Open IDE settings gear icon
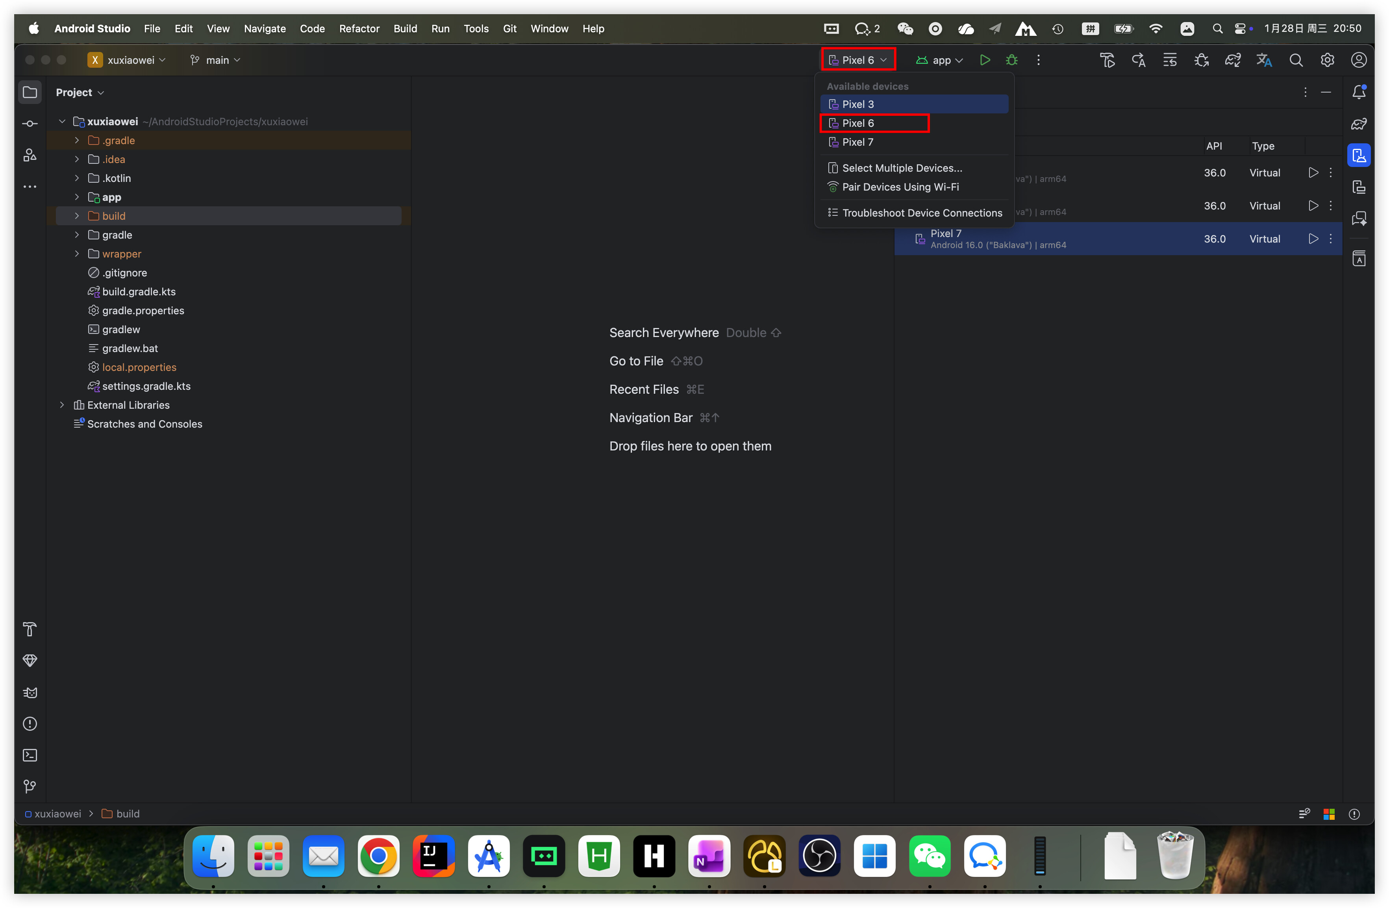The image size is (1389, 908). (1327, 60)
